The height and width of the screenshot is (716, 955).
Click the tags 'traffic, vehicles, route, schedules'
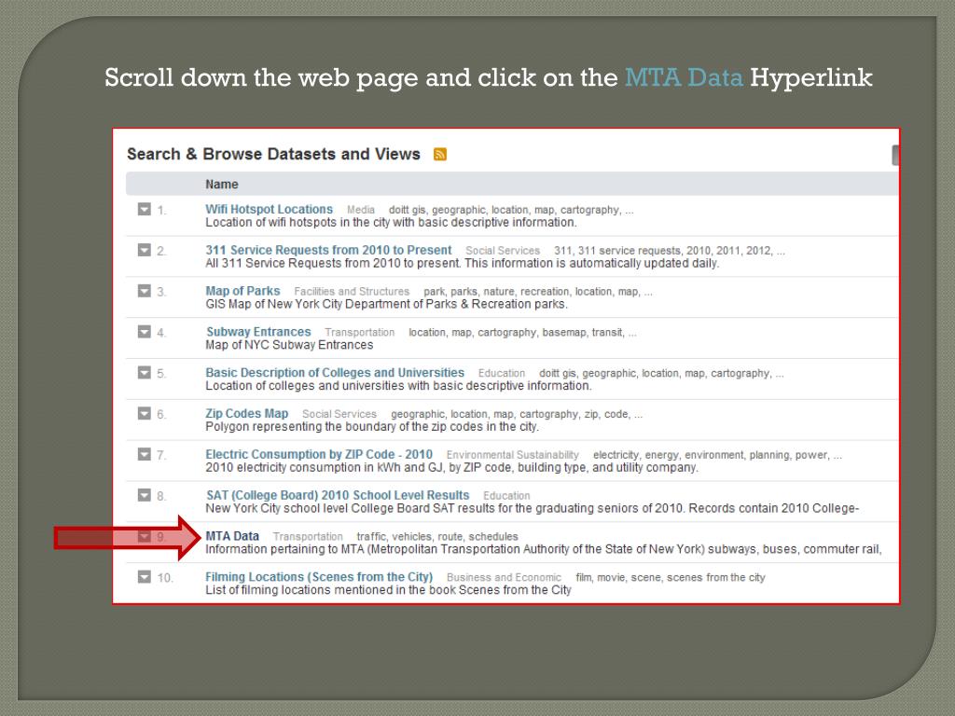pos(437,536)
